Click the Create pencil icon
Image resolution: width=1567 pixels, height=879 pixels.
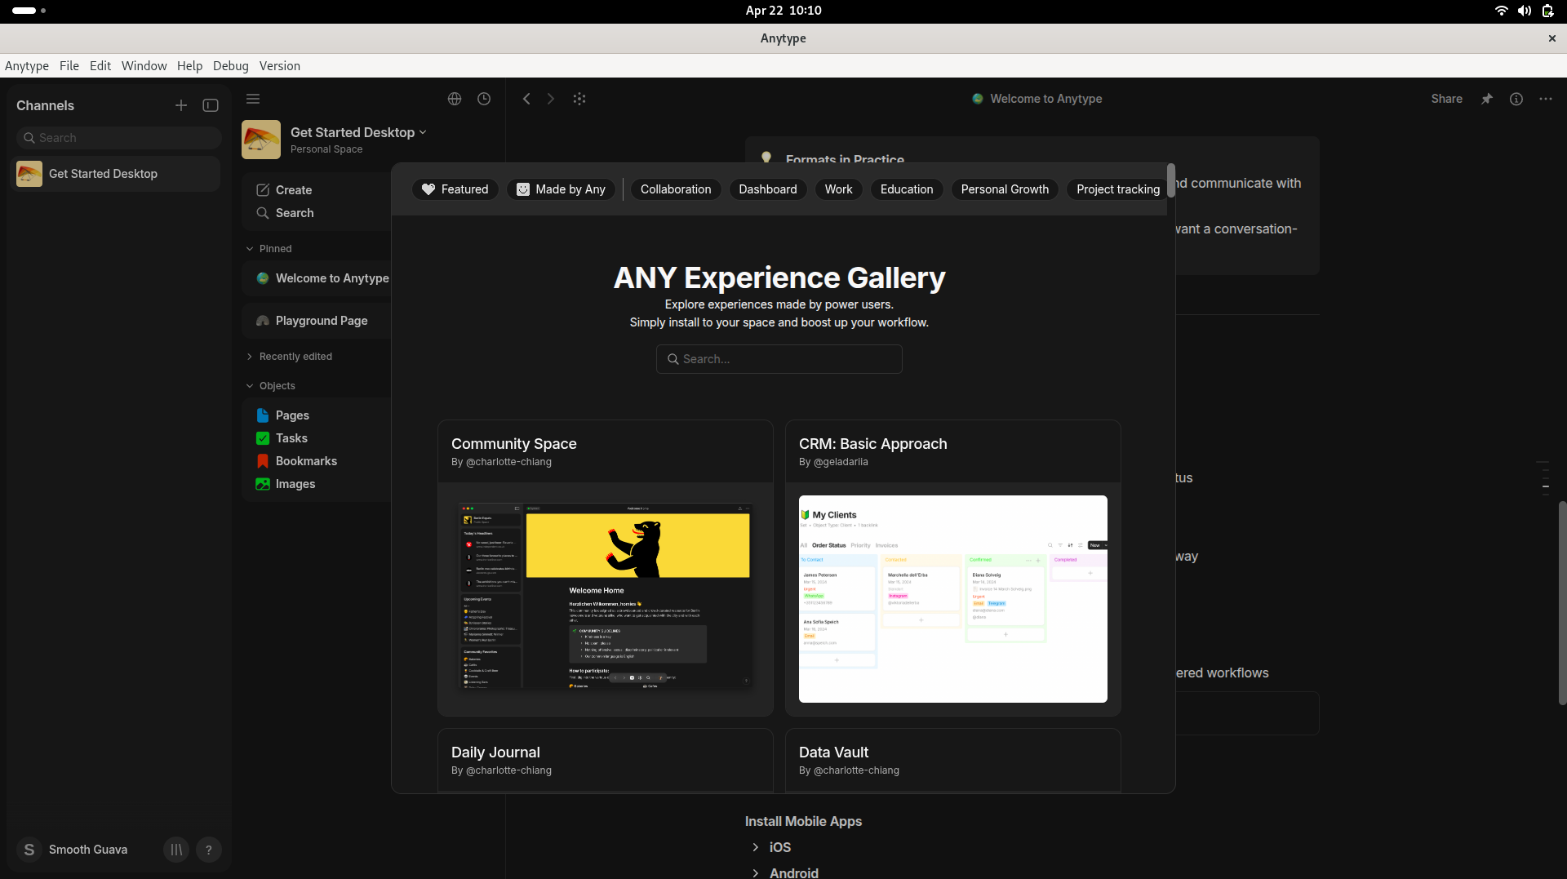[x=263, y=190]
